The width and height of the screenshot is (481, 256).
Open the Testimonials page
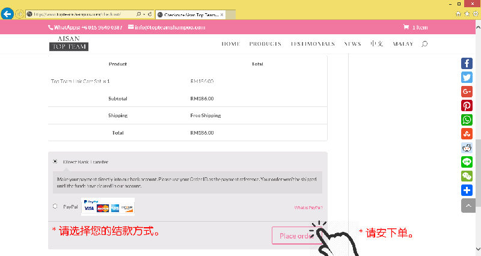point(313,44)
